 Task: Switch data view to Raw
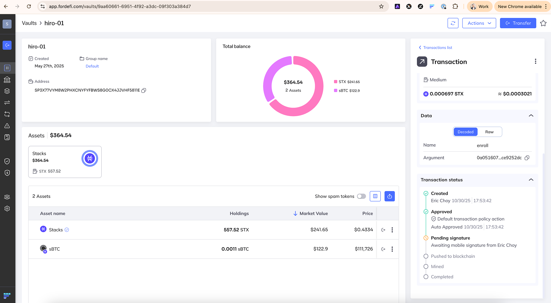489,132
